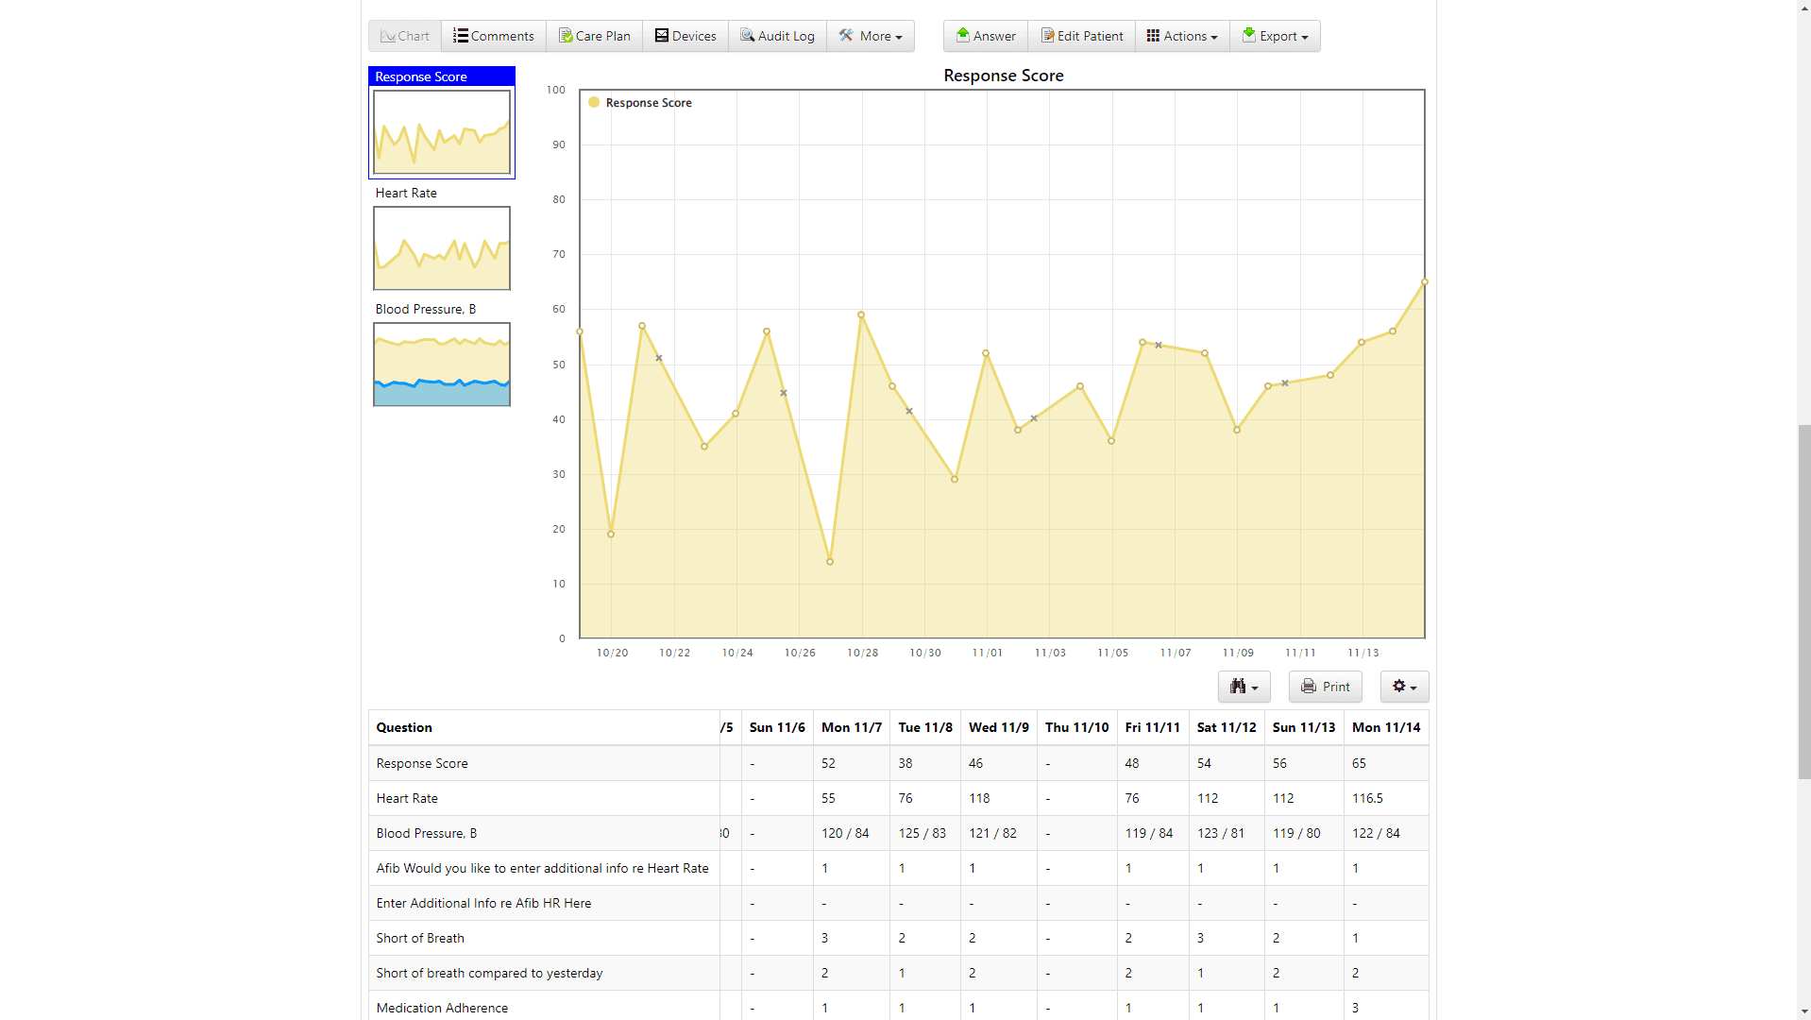Click the Care Plan document icon

(566, 36)
